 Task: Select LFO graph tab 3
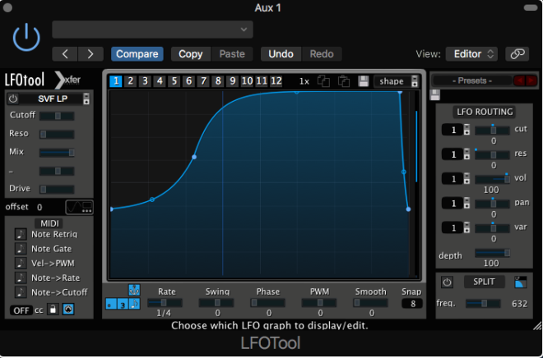[145, 81]
